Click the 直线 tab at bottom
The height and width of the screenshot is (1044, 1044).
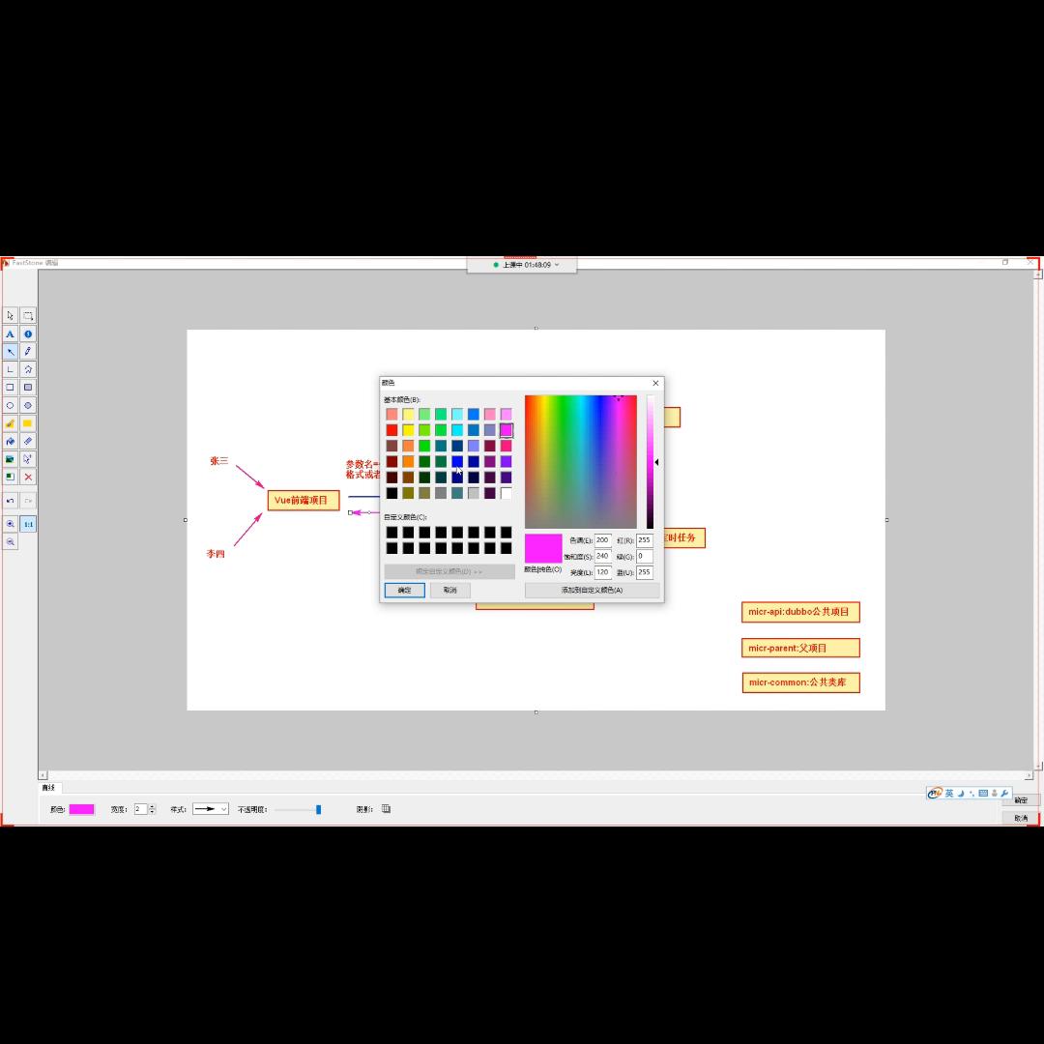[49, 788]
